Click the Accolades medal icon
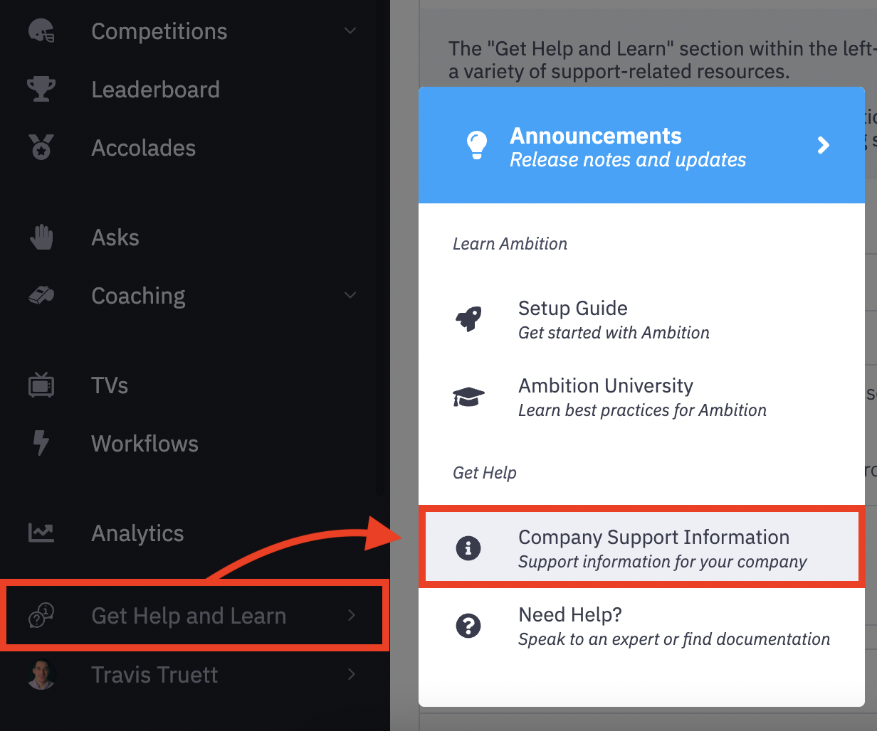The image size is (877, 731). [41, 147]
